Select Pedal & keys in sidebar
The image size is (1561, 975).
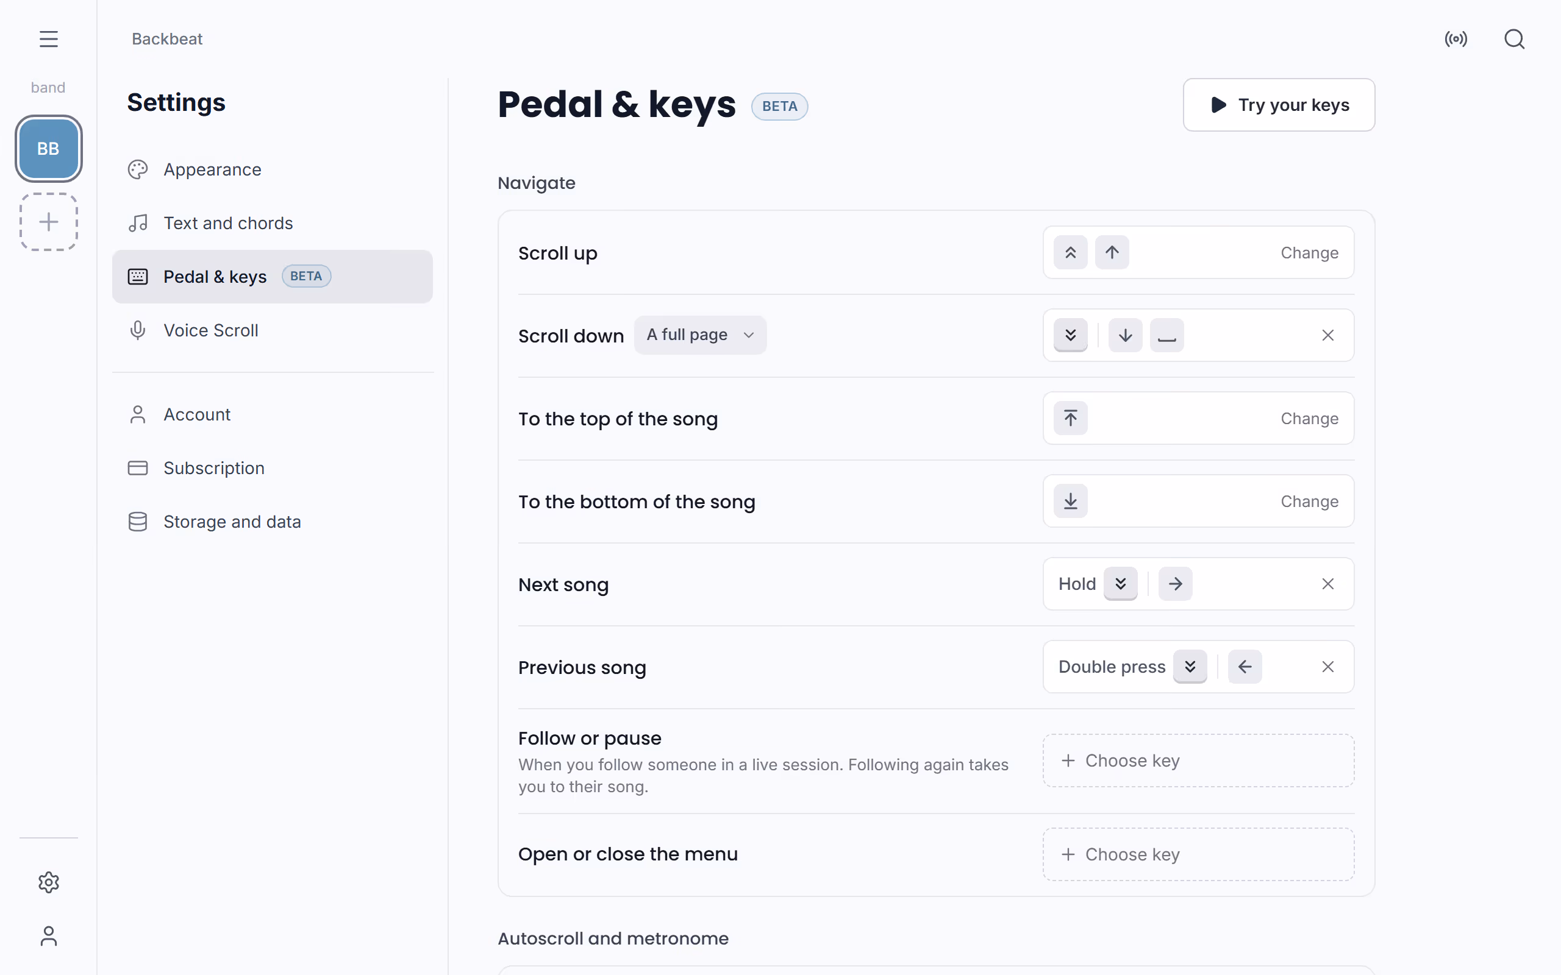tap(272, 277)
